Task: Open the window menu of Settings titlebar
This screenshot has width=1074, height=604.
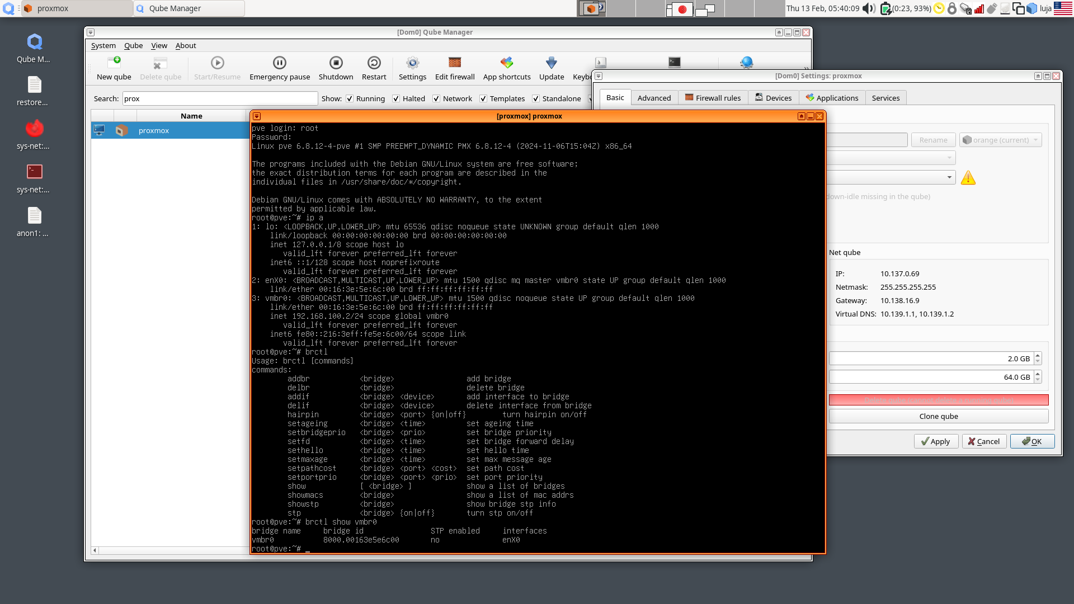Action: pyautogui.click(x=599, y=76)
